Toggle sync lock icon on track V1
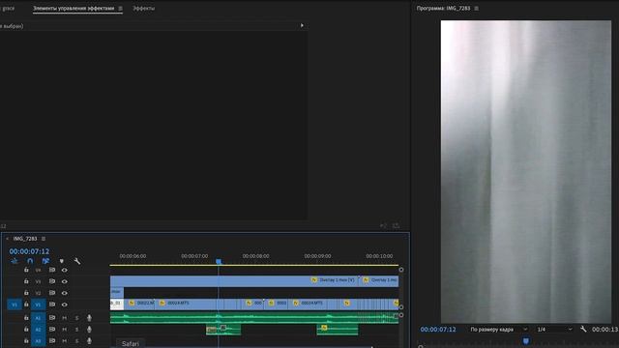The height and width of the screenshot is (348, 619). pyautogui.click(x=52, y=304)
